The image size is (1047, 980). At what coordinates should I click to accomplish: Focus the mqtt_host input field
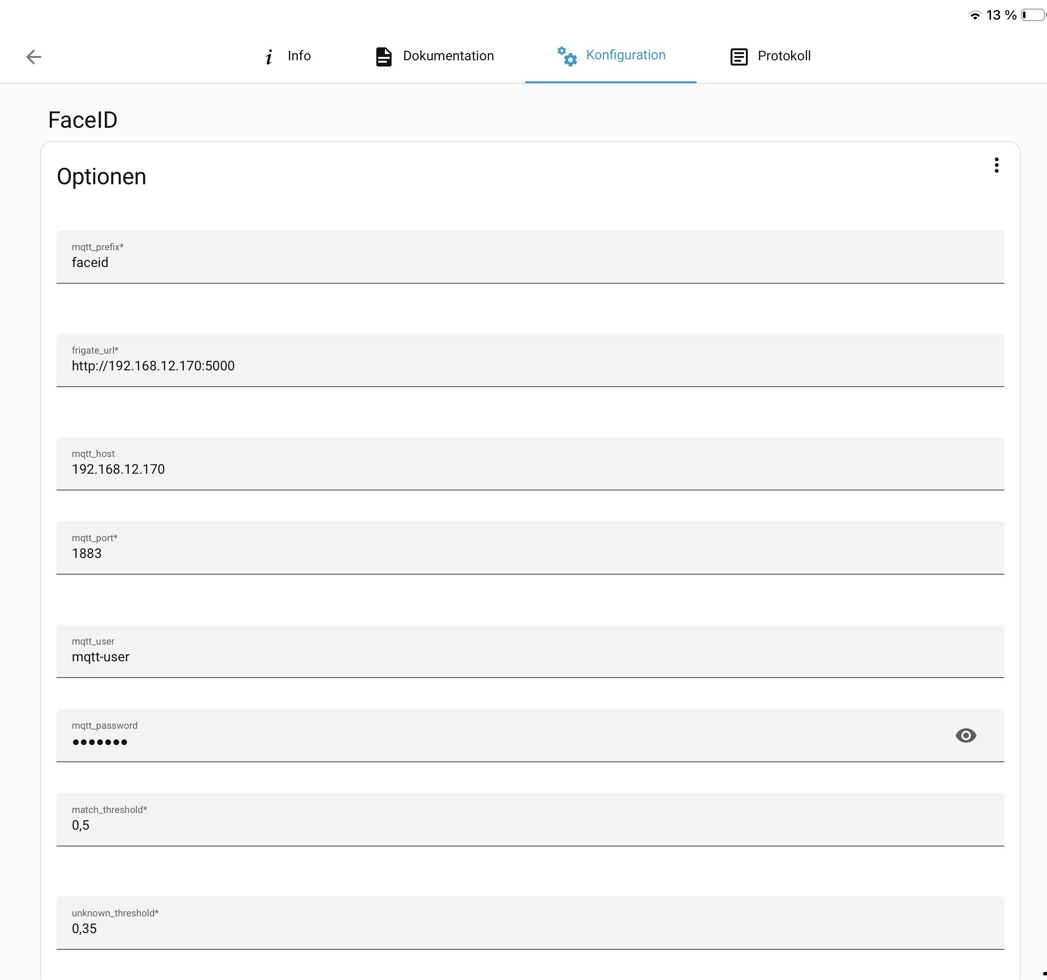tap(530, 463)
